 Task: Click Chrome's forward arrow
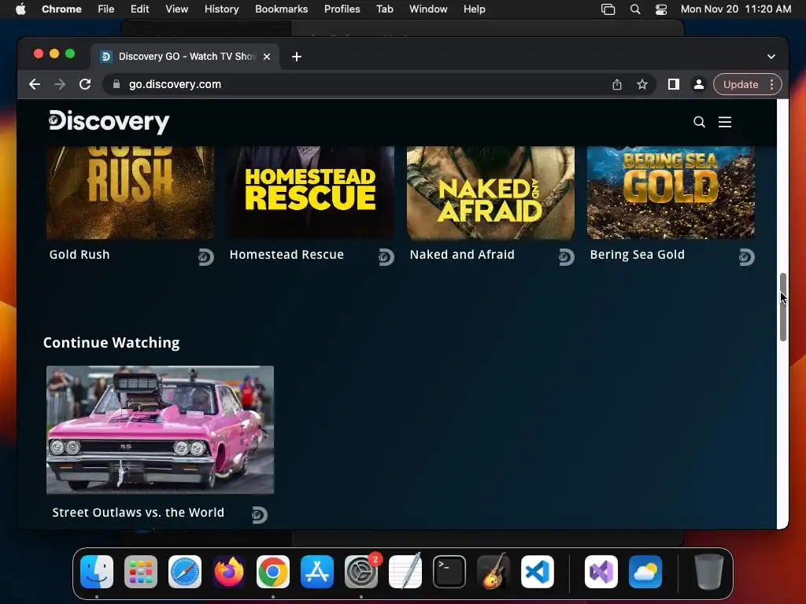(60, 84)
